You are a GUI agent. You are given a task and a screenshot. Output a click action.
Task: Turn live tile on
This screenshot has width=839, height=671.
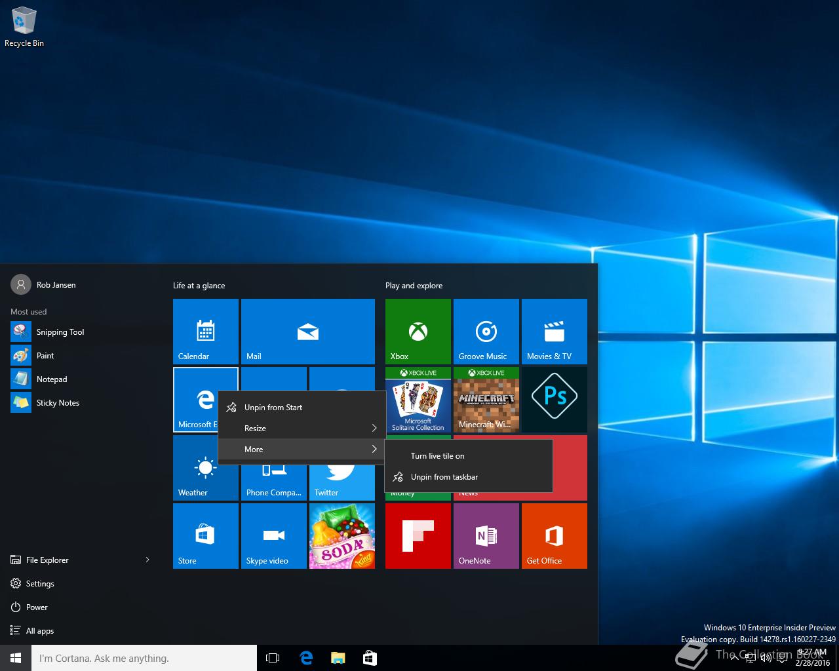coord(437,456)
